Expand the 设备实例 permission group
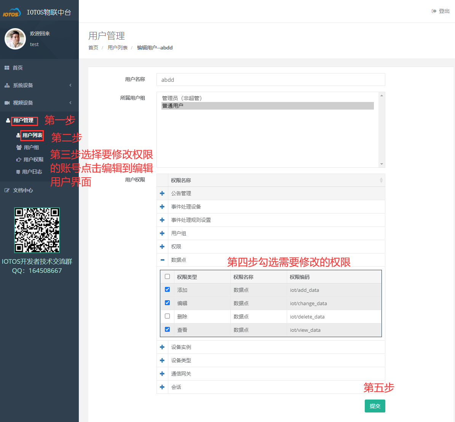455x422 pixels. point(162,347)
